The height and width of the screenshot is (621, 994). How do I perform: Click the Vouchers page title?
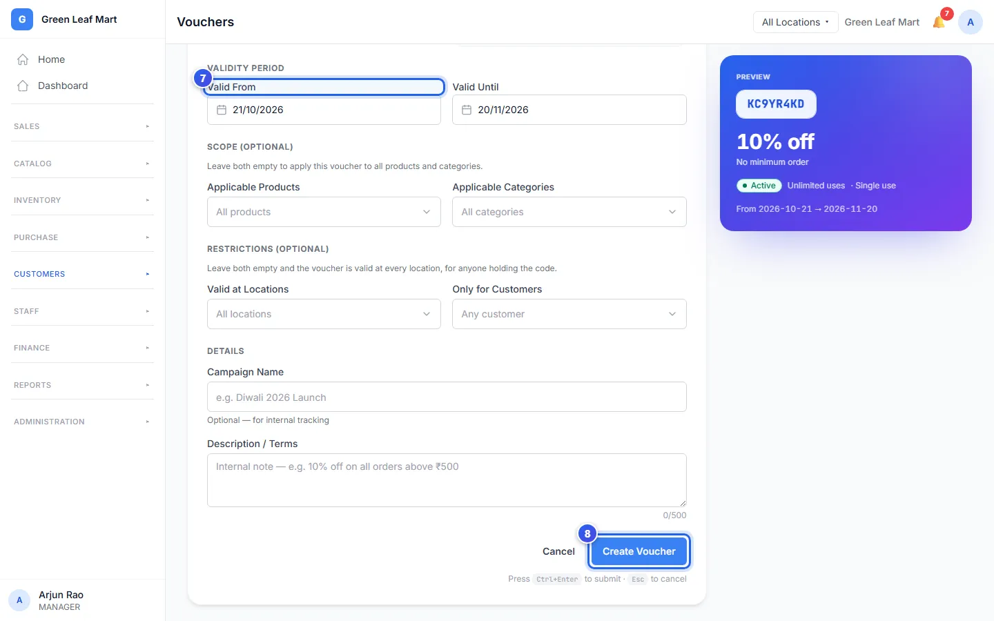[206, 22]
